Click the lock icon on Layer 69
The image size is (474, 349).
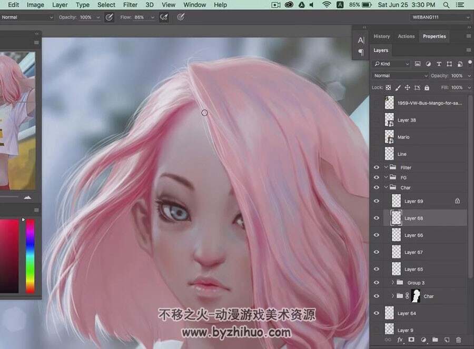click(x=457, y=201)
